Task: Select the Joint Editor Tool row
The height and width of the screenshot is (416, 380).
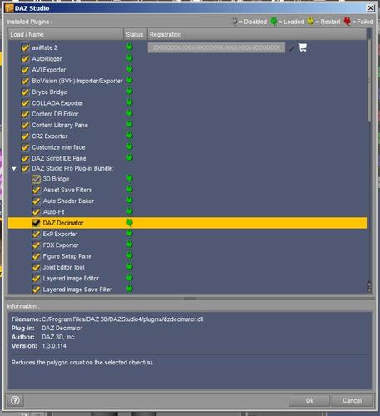Action: pyautogui.click(x=187, y=267)
